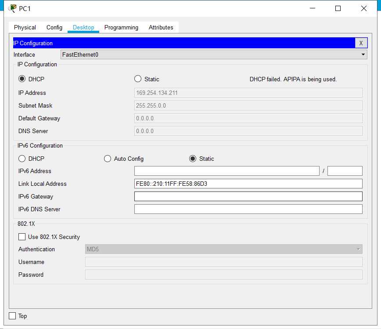Click the IP Address field

click(x=248, y=93)
